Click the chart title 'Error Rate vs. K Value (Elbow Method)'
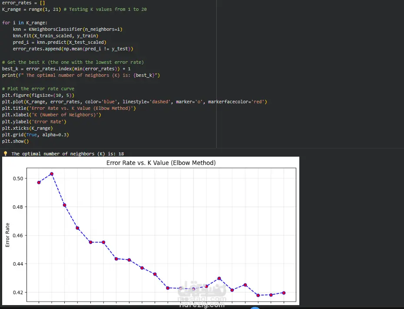The width and height of the screenshot is (404, 309). coord(161,163)
